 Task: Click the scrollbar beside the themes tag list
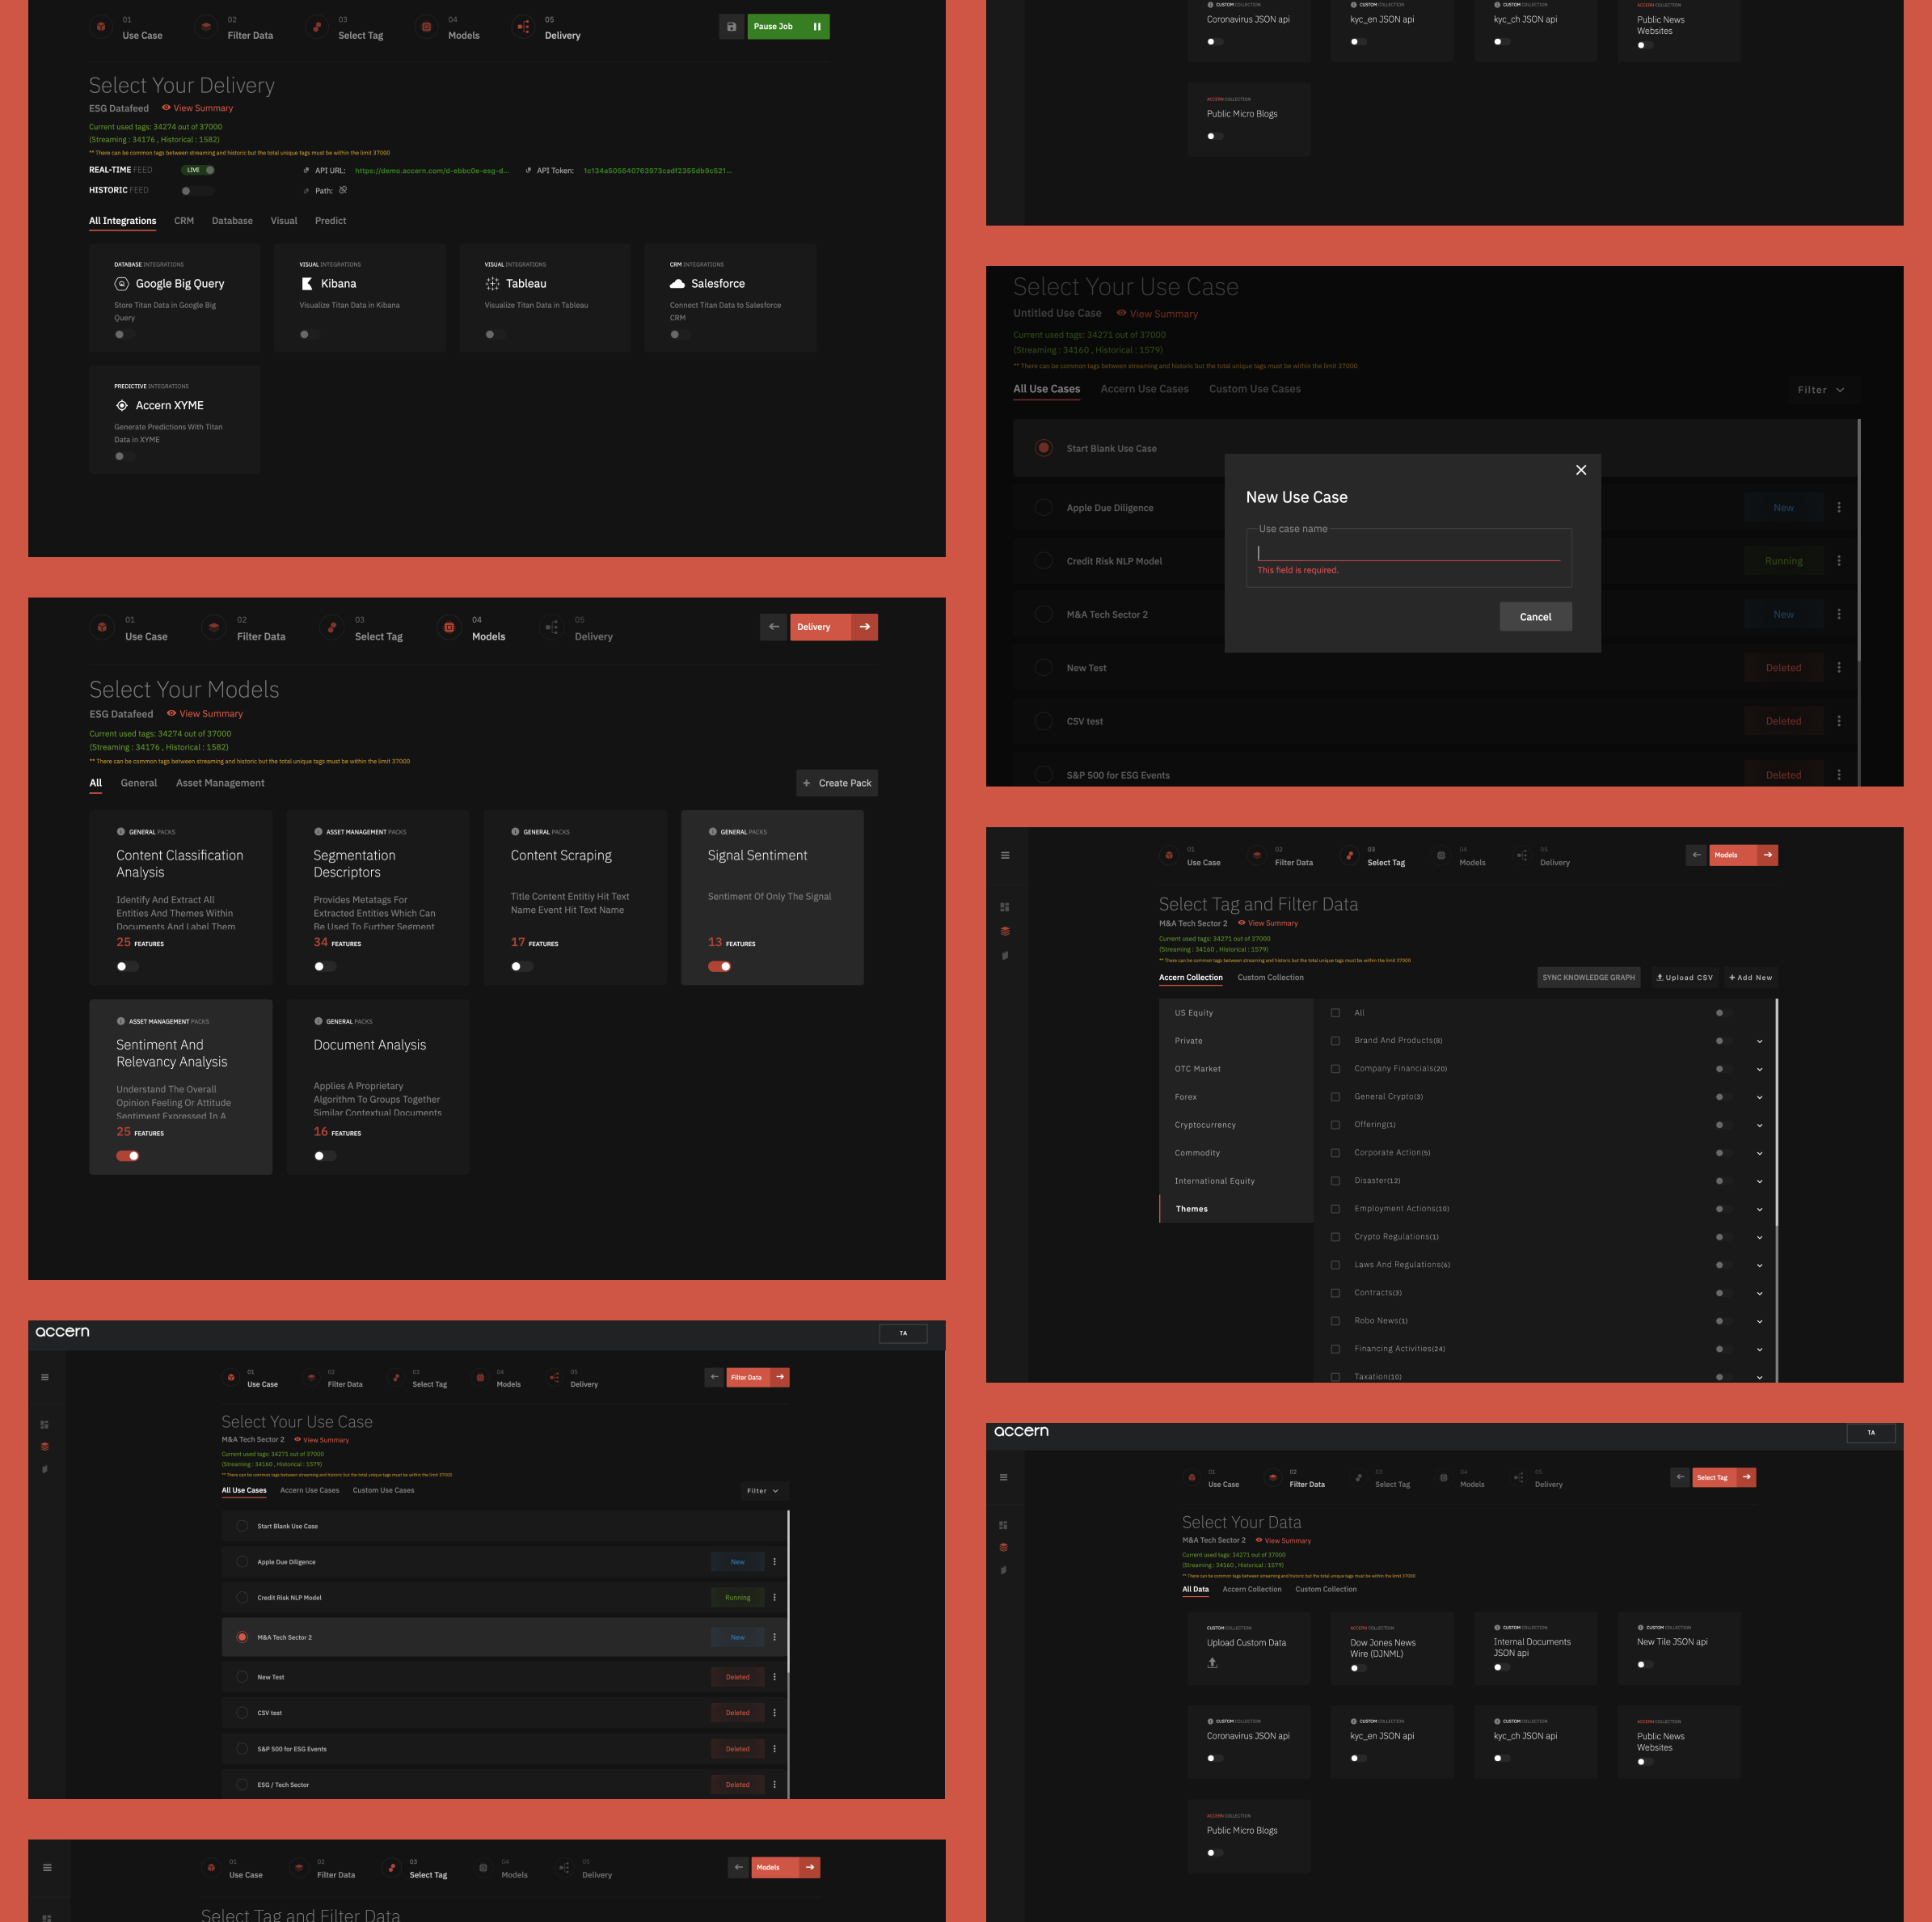tap(1776, 1110)
